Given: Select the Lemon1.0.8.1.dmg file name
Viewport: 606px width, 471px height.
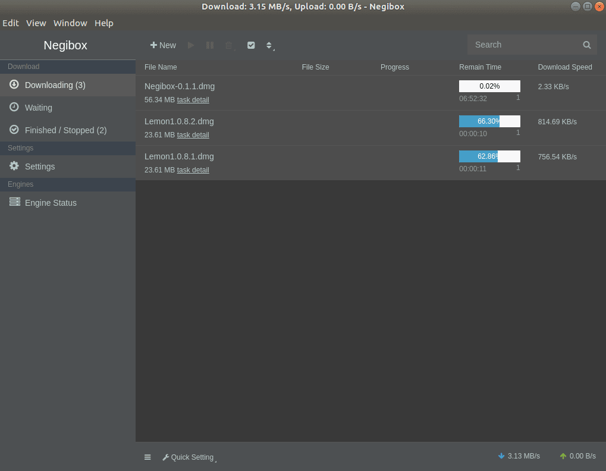Looking at the screenshot, I should pyautogui.click(x=179, y=156).
